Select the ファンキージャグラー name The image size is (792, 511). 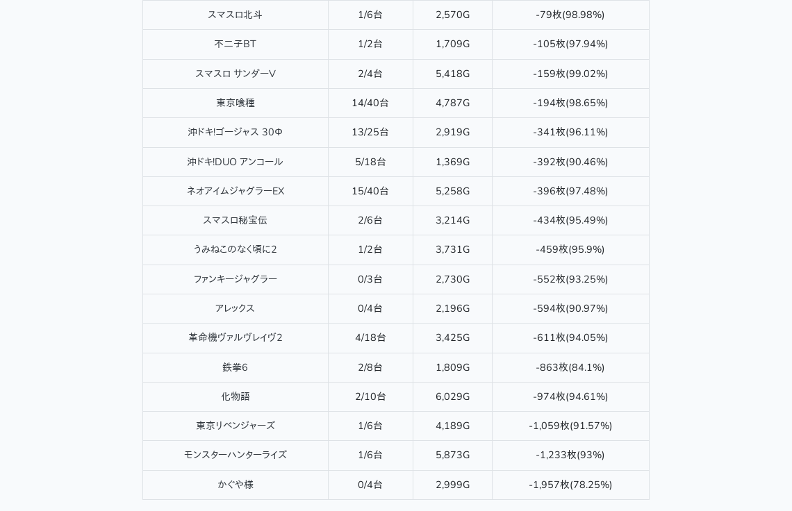235,279
